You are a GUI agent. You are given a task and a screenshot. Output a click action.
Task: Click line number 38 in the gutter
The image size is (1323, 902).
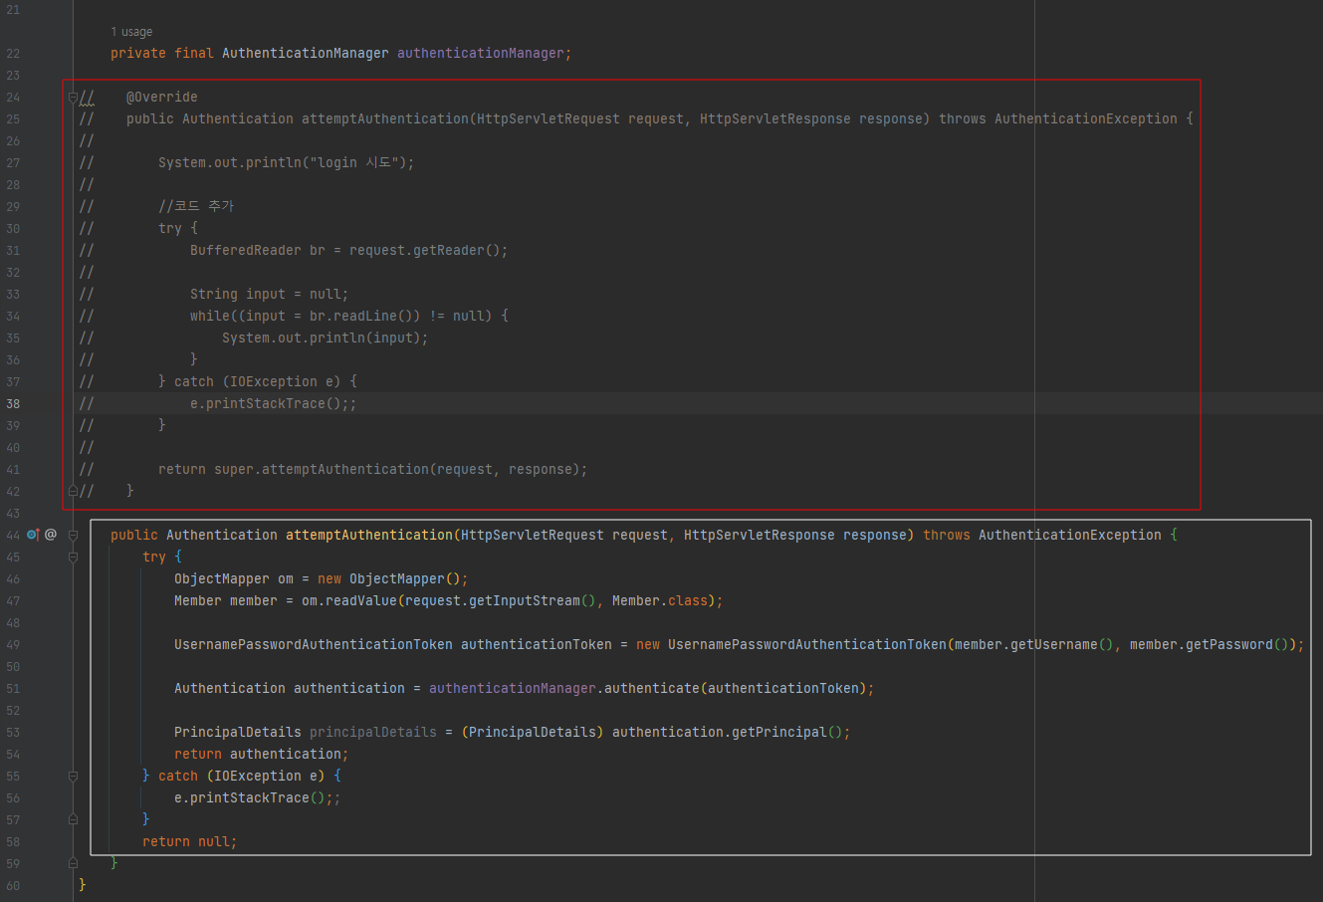click(x=13, y=403)
